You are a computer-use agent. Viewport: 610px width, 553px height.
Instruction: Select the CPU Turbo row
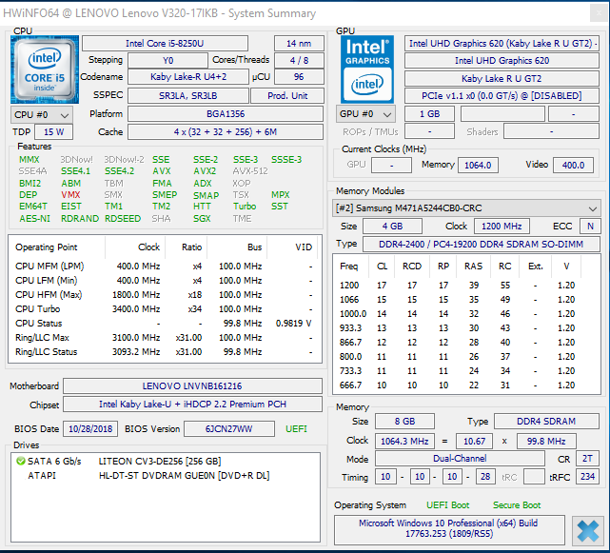coord(165,309)
